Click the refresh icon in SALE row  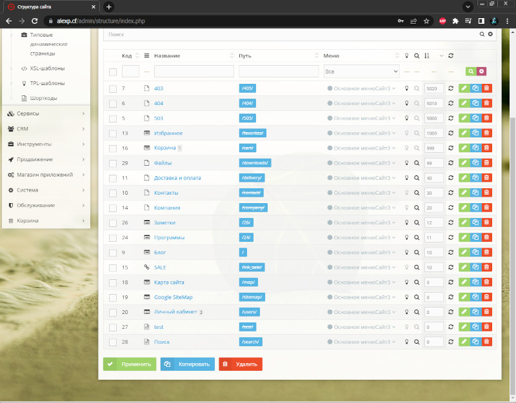(451, 268)
